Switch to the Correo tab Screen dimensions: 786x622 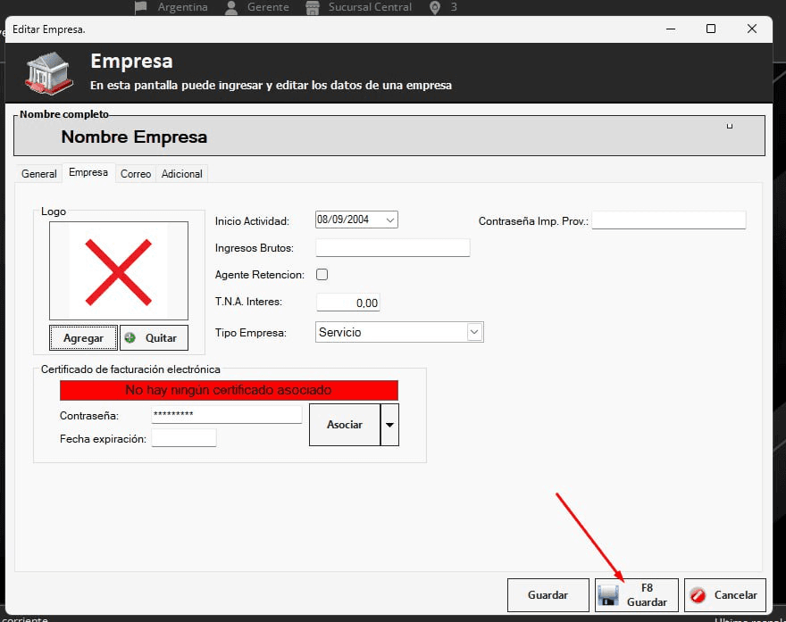click(136, 174)
